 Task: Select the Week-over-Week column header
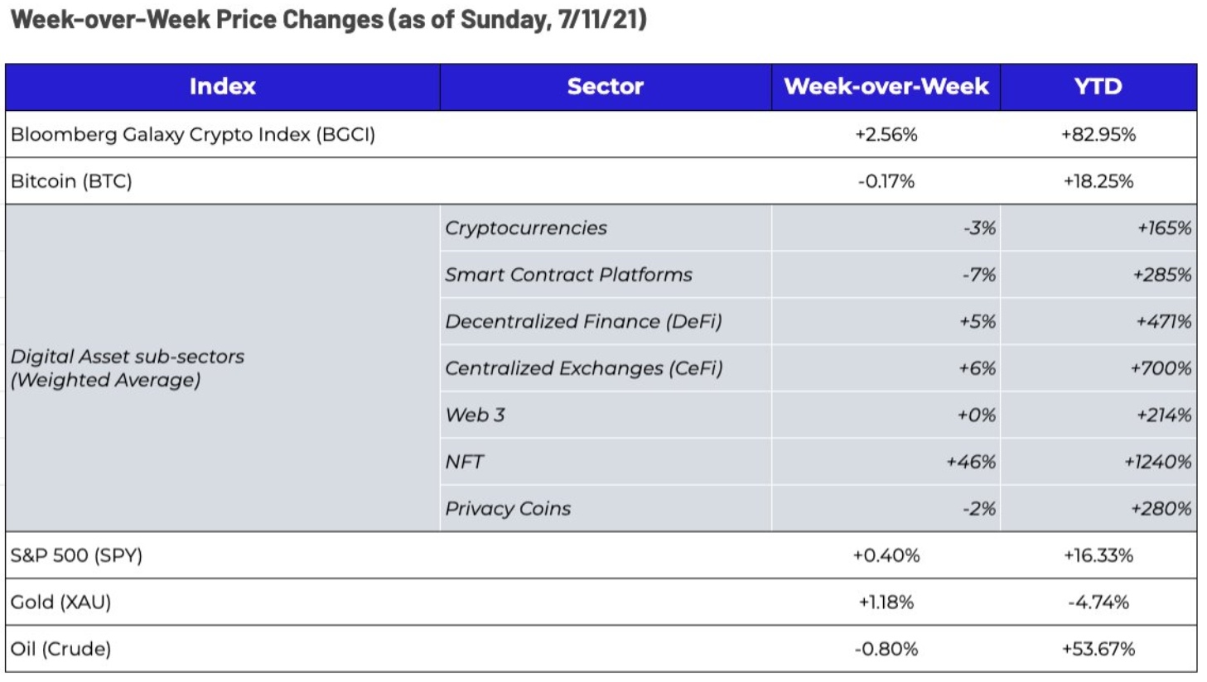pyautogui.click(x=886, y=87)
